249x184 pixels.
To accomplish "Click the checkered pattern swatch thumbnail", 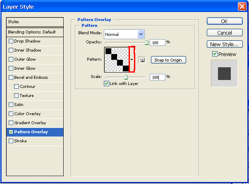I will coord(117,60).
